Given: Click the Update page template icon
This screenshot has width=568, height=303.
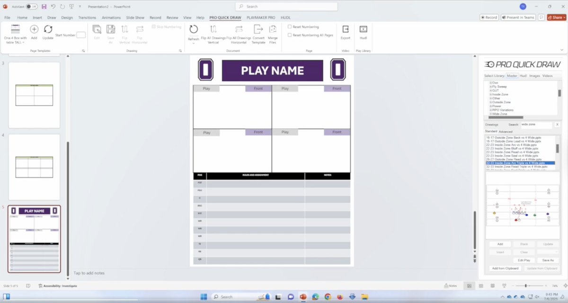Looking at the screenshot, I should [x=48, y=29].
